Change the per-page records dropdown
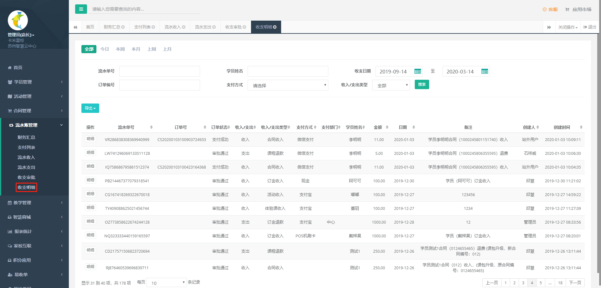Image resolution: width=601 pixels, height=288 pixels. coord(166,283)
